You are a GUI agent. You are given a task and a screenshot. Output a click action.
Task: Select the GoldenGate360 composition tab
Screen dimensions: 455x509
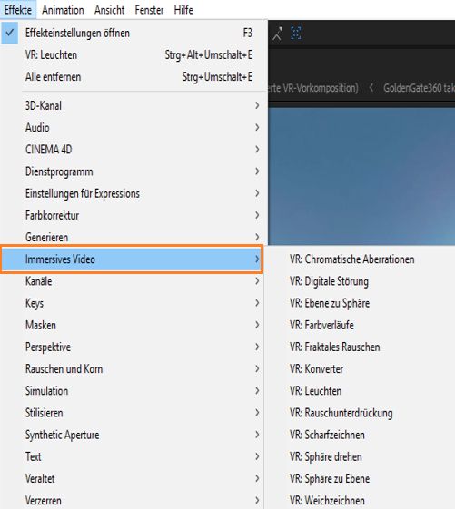click(x=419, y=88)
